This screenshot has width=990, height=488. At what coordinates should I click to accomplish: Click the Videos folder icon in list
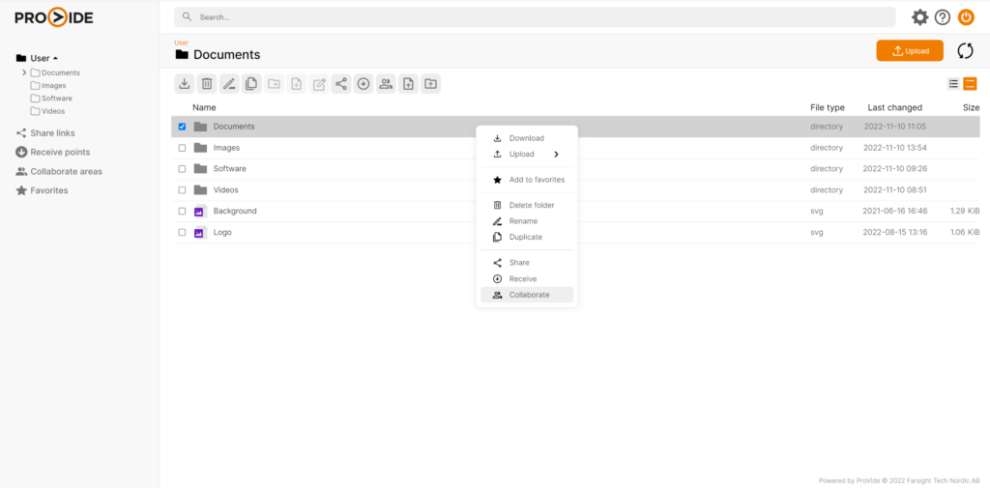200,190
